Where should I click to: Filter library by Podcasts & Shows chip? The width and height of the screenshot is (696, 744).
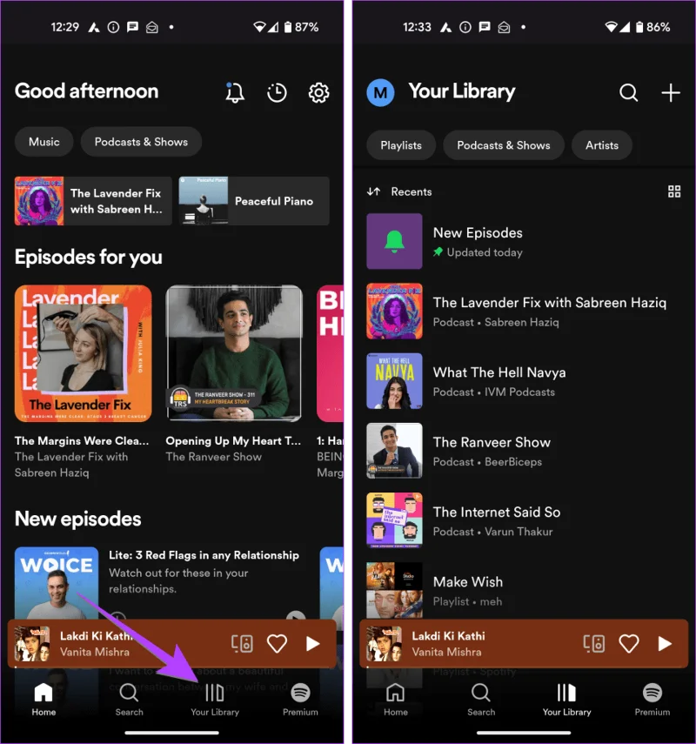[x=504, y=145]
